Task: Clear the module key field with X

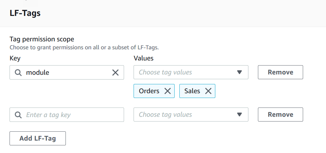Action: (115, 73)
